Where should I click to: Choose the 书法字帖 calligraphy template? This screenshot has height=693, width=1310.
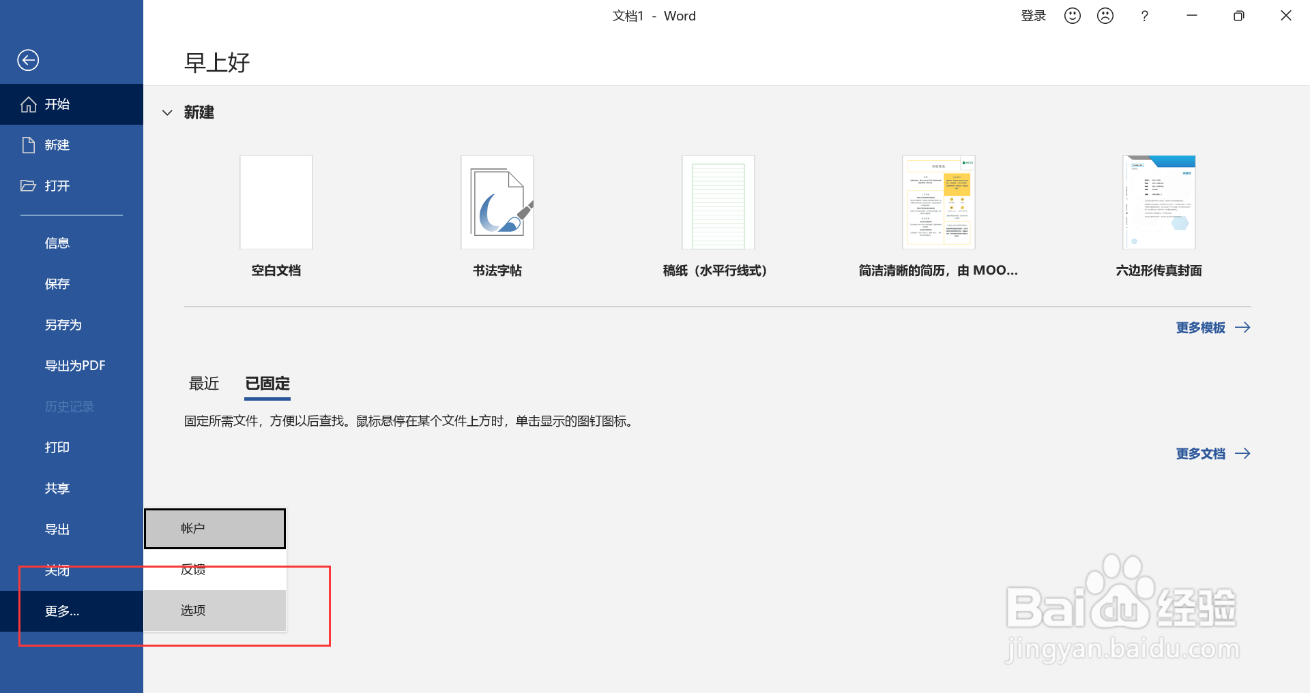click(x=497, y=202)
